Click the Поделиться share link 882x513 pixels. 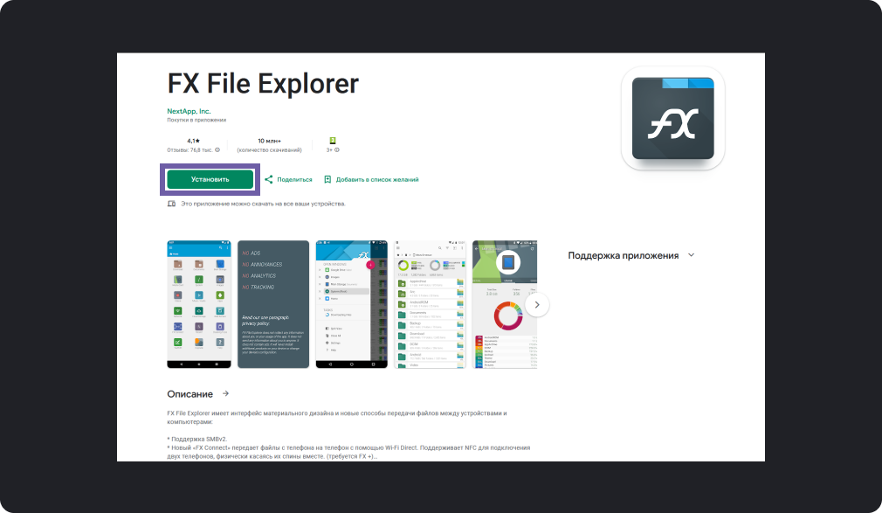(x=294, y=180)
